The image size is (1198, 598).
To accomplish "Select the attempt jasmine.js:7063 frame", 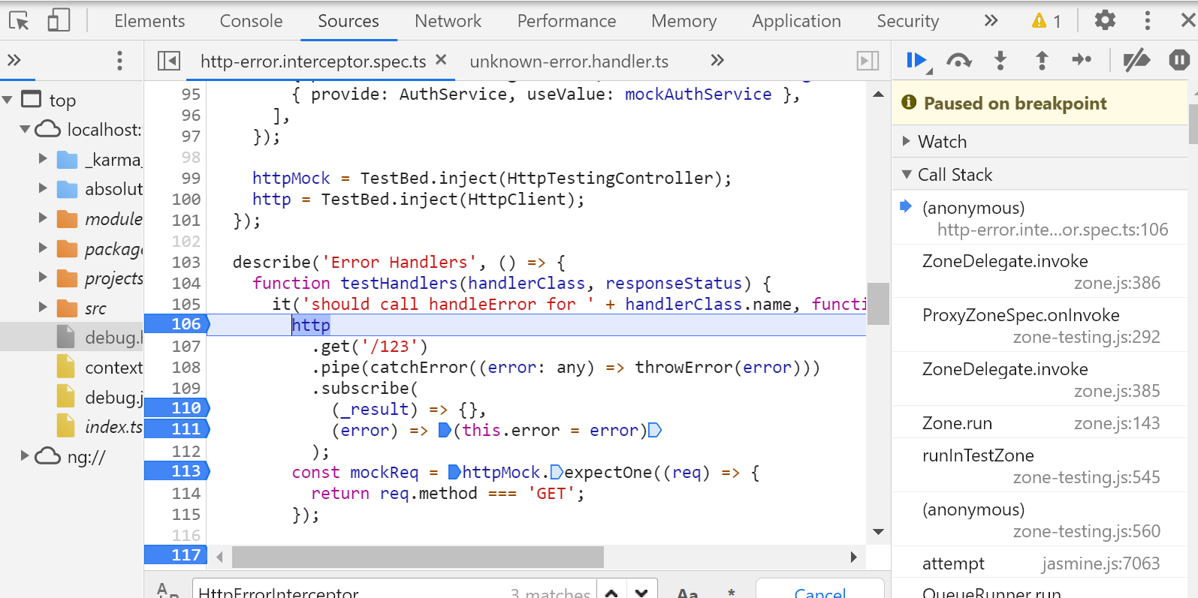I will pyautogui.click(x=1040, y=563).
